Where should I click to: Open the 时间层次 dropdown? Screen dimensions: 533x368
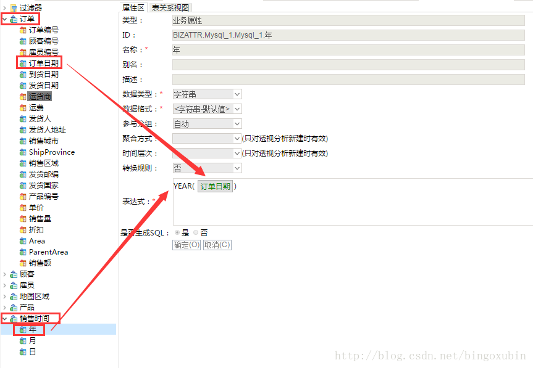(237, 153)
